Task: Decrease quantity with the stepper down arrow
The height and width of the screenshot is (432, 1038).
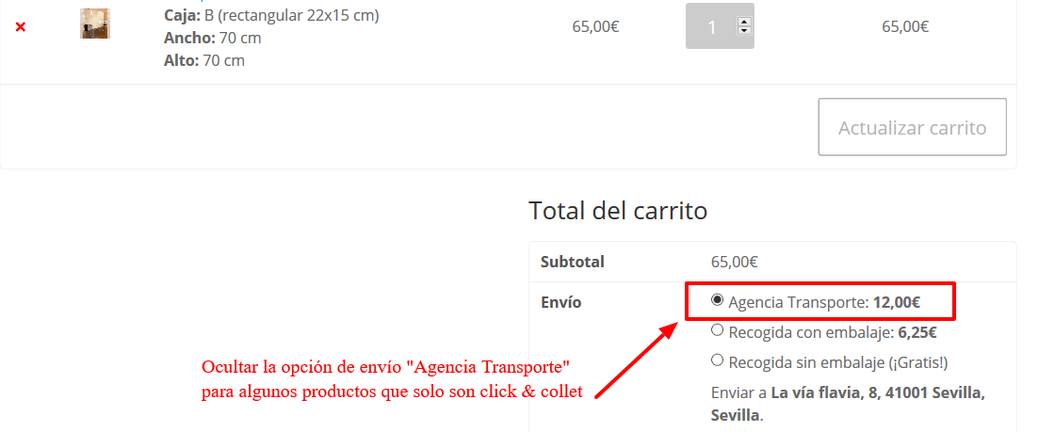Action: coord(745,30)
